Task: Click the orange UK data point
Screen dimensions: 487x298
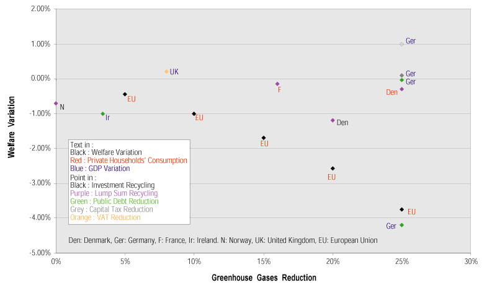Action: tap(166, 71)
